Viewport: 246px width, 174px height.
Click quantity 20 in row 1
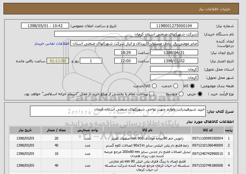(x=57, y=138)
